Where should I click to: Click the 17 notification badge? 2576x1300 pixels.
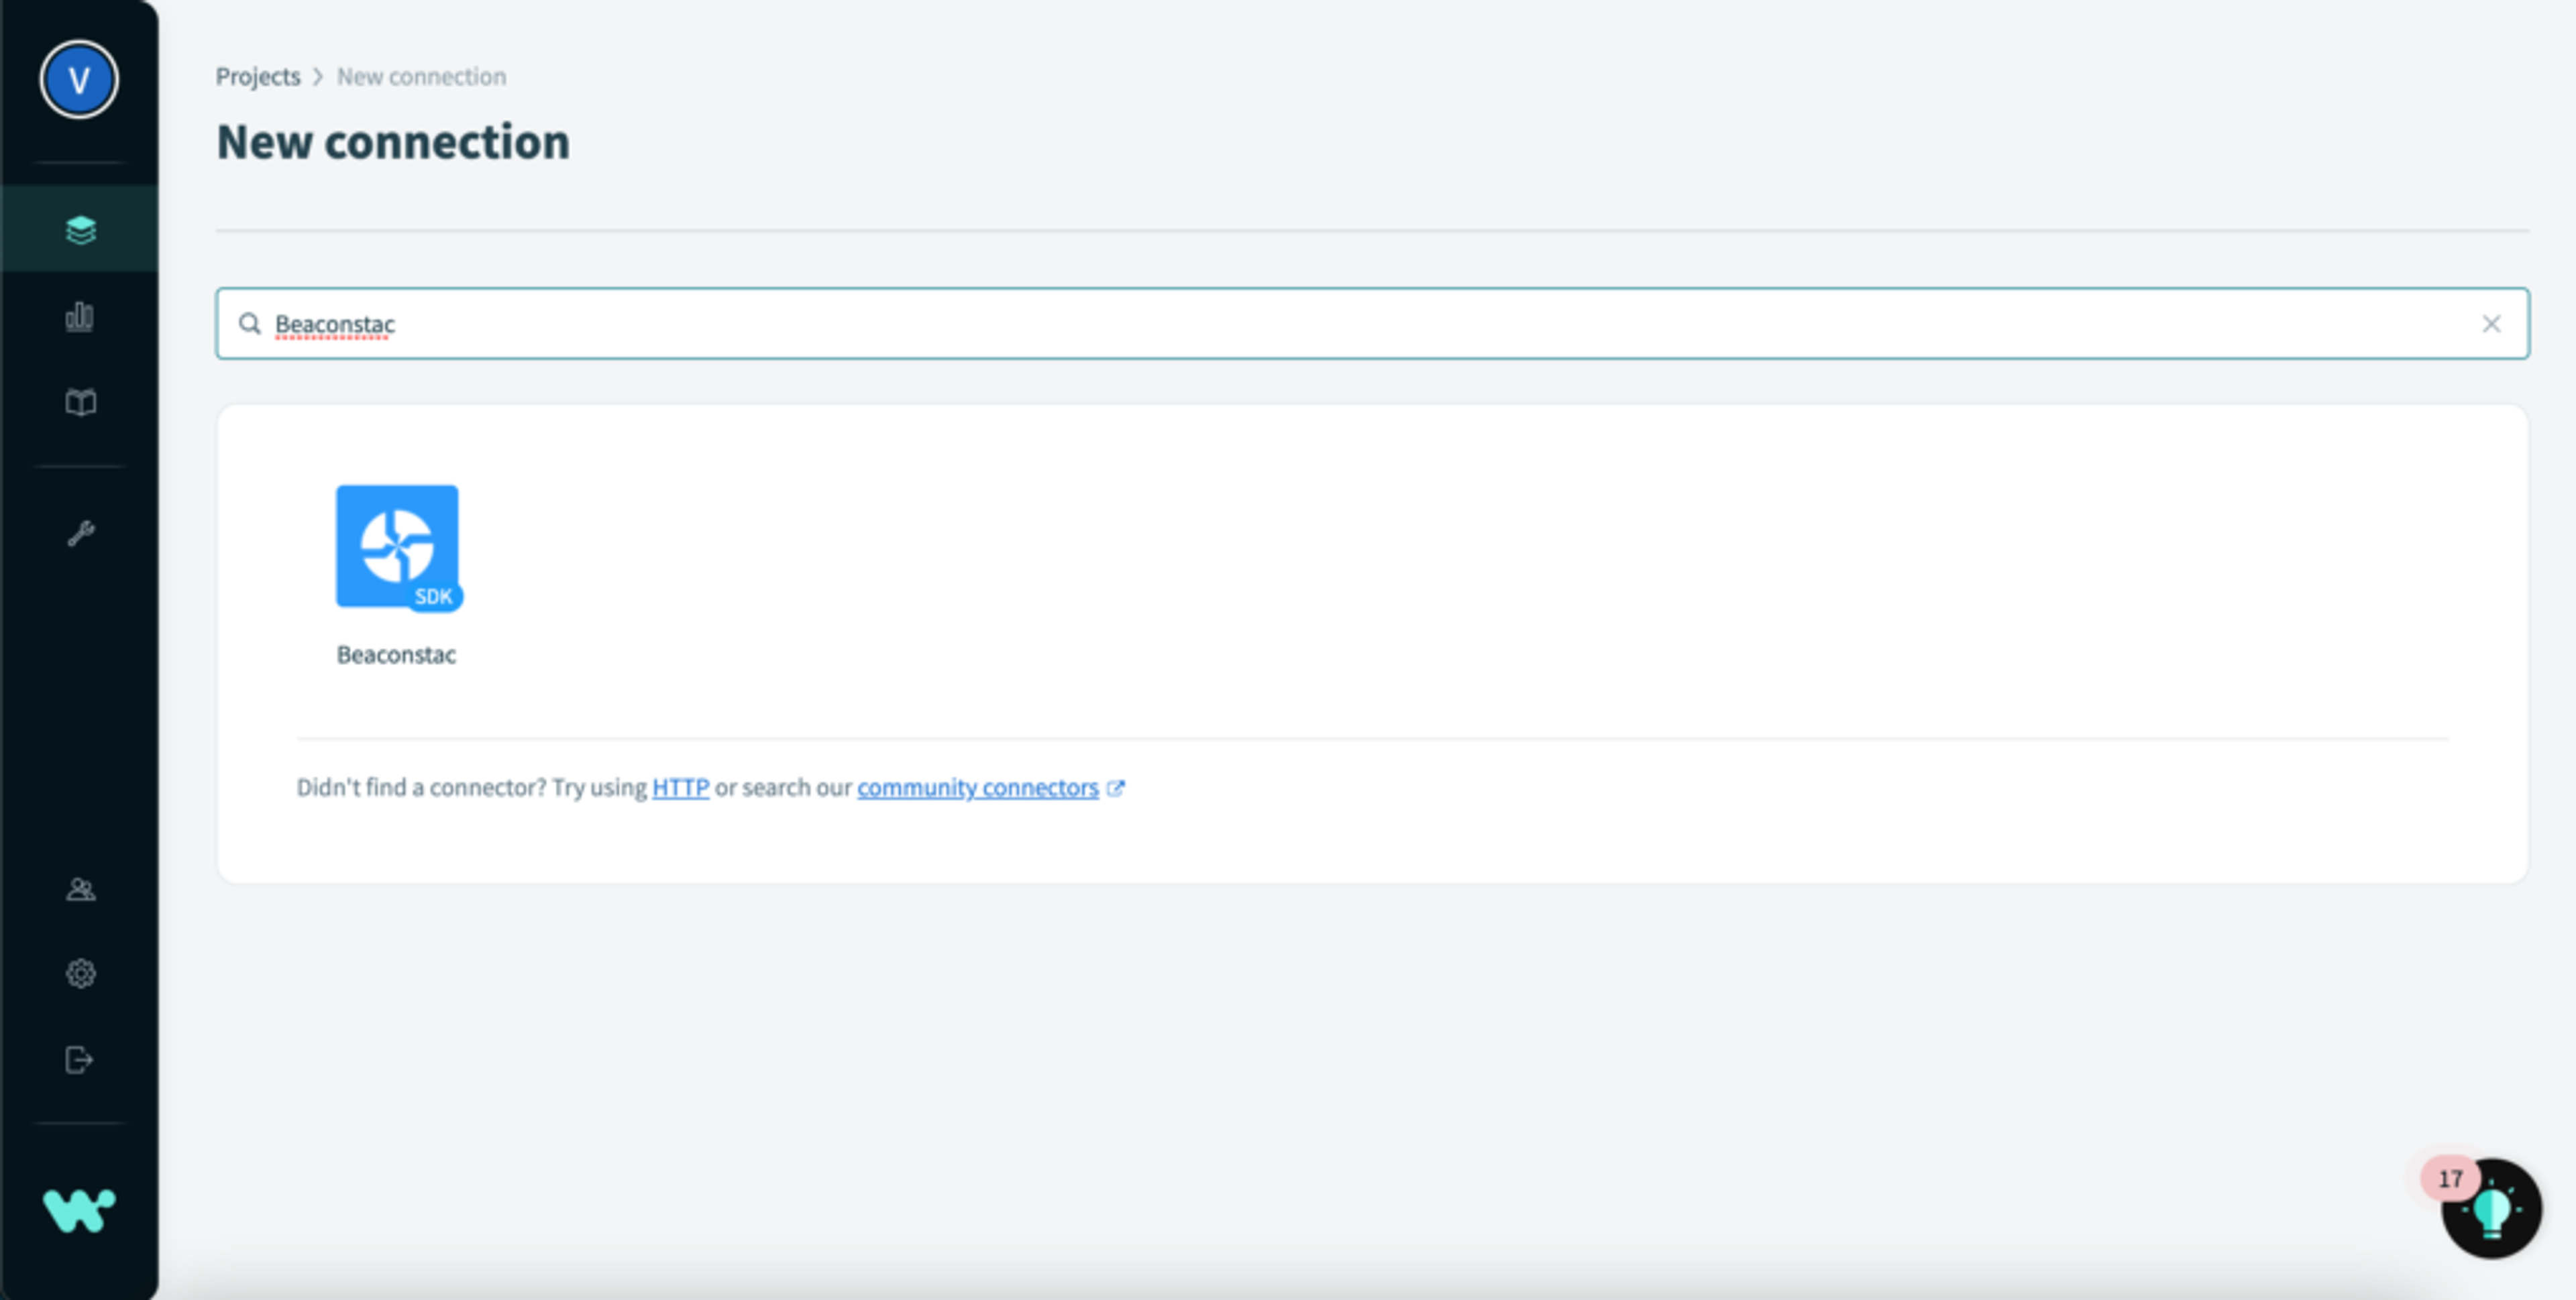[x=2450, y=1179]
